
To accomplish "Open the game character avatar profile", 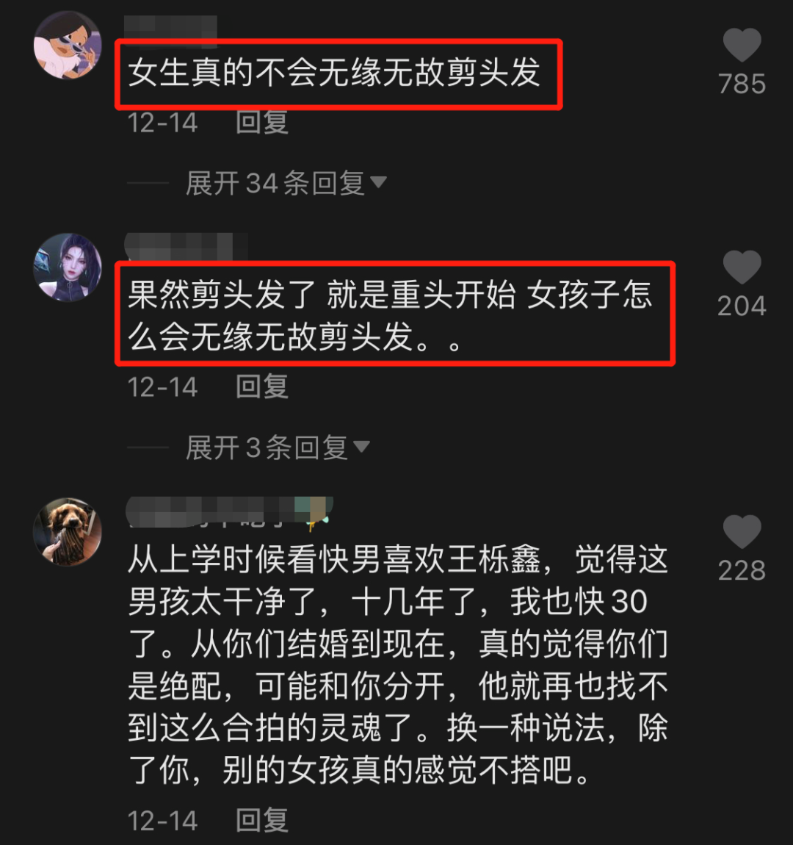I will (68, 267).
